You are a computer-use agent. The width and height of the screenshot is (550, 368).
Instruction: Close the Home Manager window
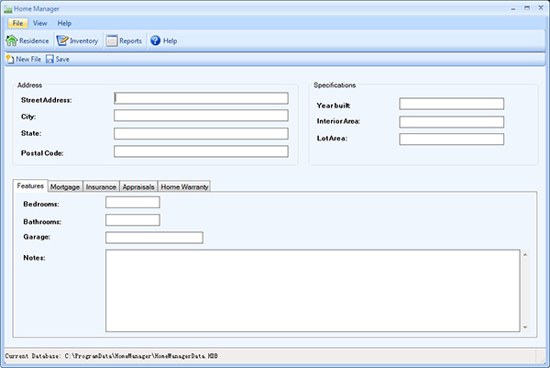(x=541, y=7)
